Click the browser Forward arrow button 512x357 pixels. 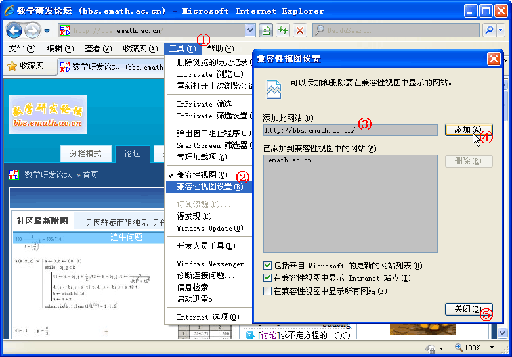[x=32, y=30]
